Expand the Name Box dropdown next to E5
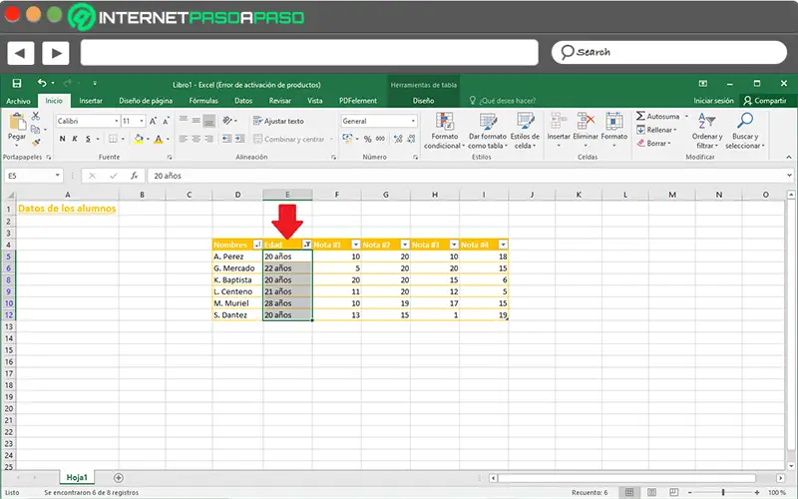The width and height of the screenshot is (798, 499). click(x=58, y=176)
